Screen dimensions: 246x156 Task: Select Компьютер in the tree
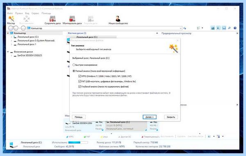(x=20, y=33)
